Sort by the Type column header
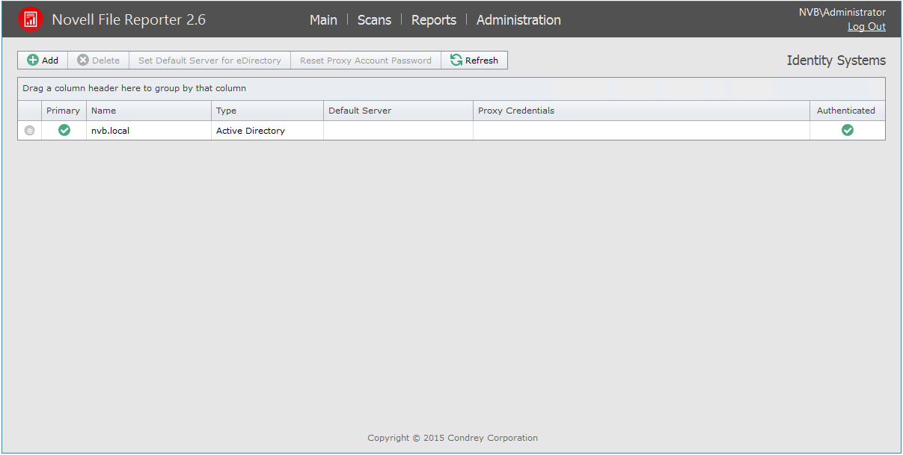This screenshot has width=903, height=455. pos(268,111)
